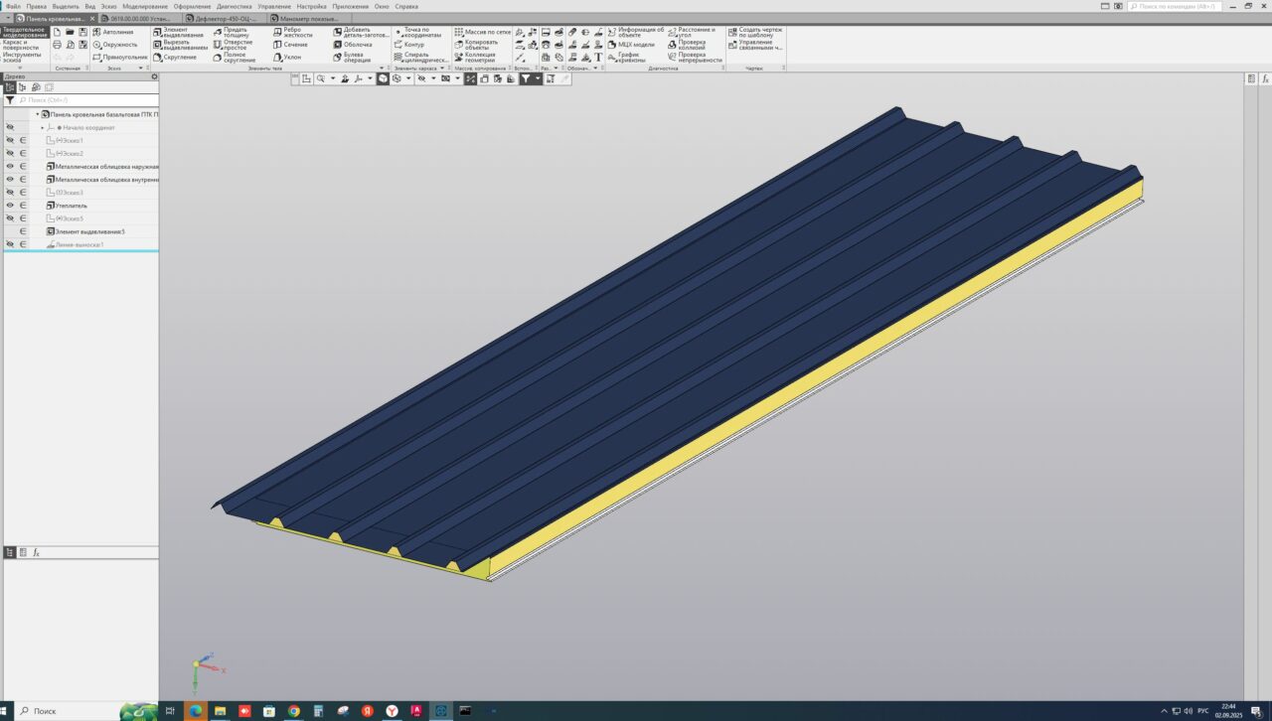
Task: Select the Скругление fillet tool
Action: point(179,58)
